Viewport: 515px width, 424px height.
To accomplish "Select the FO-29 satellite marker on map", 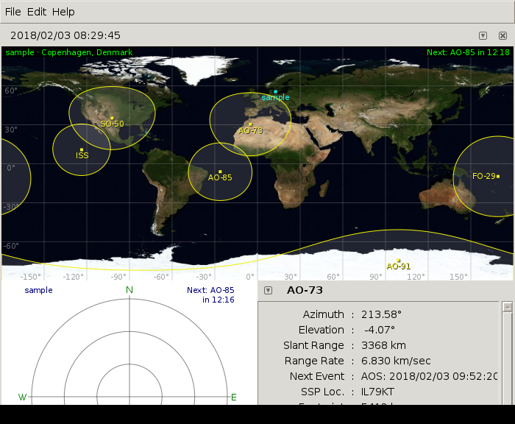I will [498, 177].
